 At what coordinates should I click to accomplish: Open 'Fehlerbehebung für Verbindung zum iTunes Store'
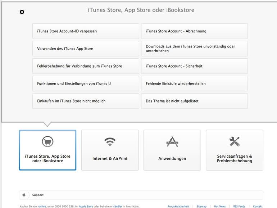(x=86, y=66)
